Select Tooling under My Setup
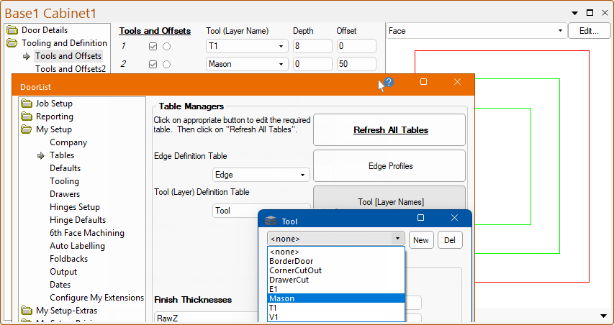The image size is (614, 325). pos(64,181)
